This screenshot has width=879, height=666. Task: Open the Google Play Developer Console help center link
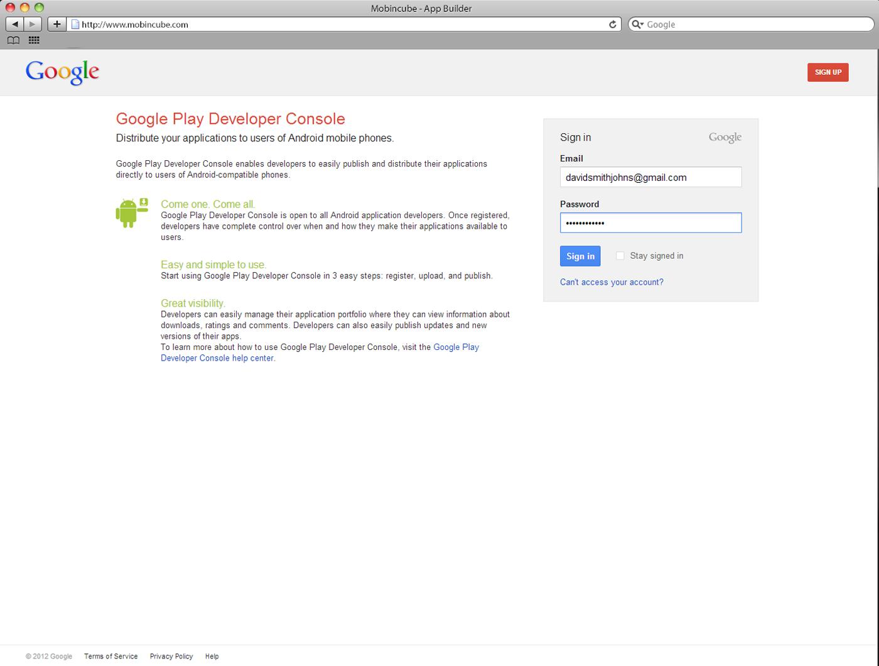click(x=320, y=352)
